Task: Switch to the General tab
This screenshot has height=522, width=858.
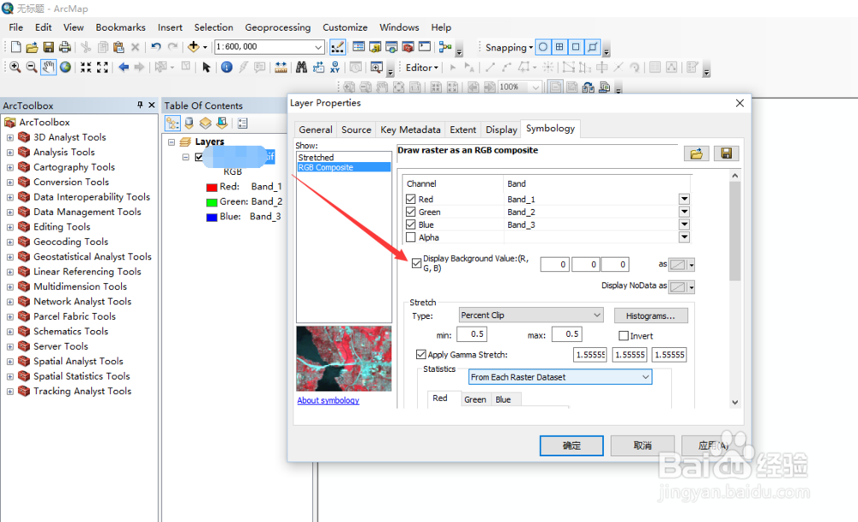Action: click(x=315, y=129)
